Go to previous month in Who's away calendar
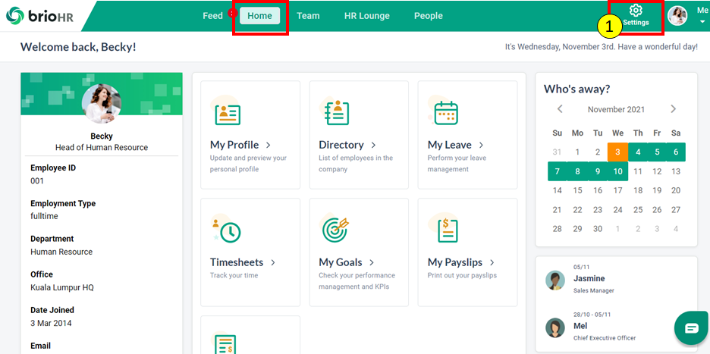This screenshot has height=354, width=710. pos(560,108)
